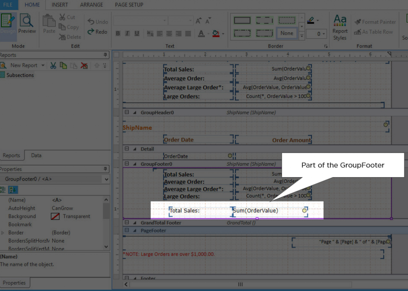Open GroupFooter0 / <A> object selector dropdown
408x291 pixels.
(106, 179)
